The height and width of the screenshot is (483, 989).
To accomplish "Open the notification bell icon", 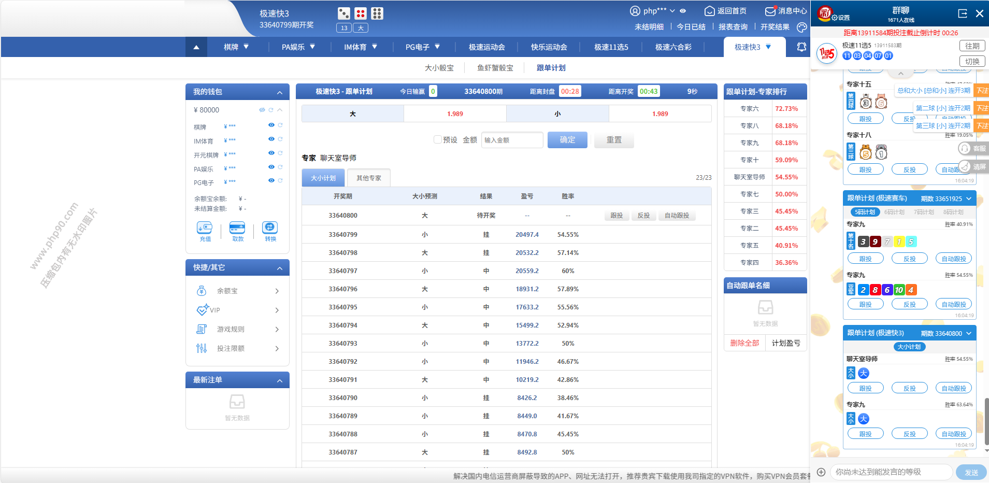I will 801,47.
